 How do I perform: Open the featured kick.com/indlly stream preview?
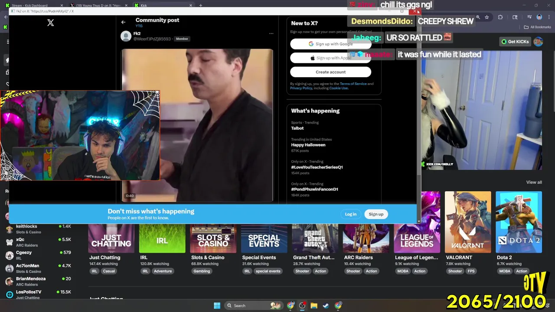pyautogui.click(x=481, y=110)
